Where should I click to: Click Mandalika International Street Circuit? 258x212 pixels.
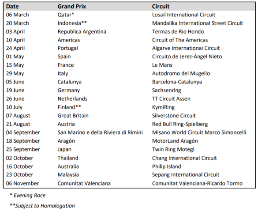[x=198, y=23]
